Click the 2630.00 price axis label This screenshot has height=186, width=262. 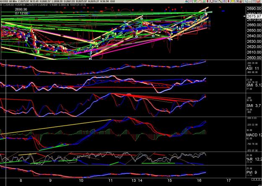click(x=254, y=41)
